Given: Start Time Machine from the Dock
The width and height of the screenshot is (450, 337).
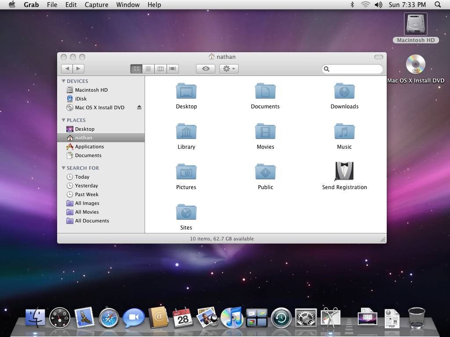Looking at the screenshot, I should [281, 317].
